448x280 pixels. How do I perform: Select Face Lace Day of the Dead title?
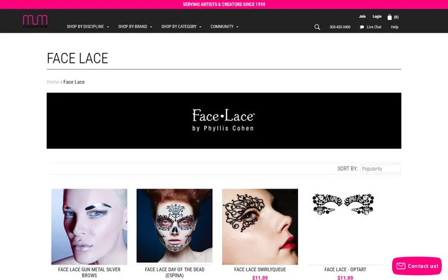coord(175,273)
